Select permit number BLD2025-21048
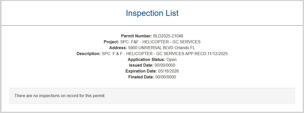The width and height of the screenshot is (304, 113). 168,36
